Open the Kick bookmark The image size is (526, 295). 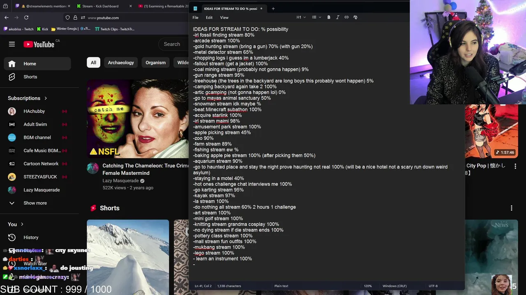tap(42, 29)
